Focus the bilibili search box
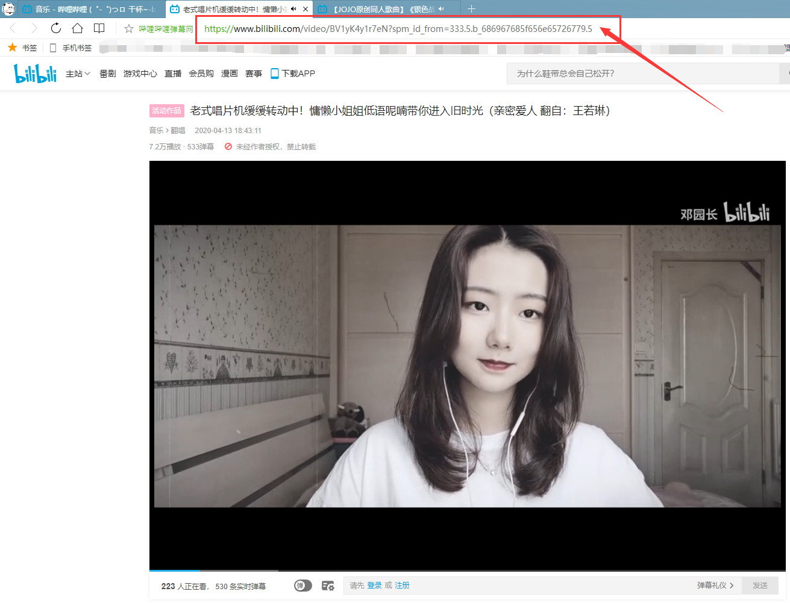790x603 pixels. [x=642, y=73]
